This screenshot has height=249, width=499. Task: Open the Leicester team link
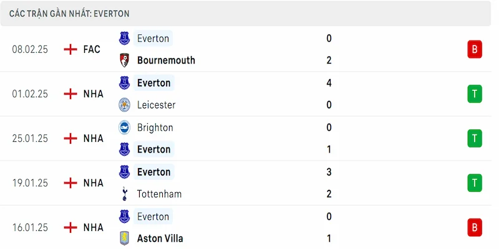(x=157, y=105)
